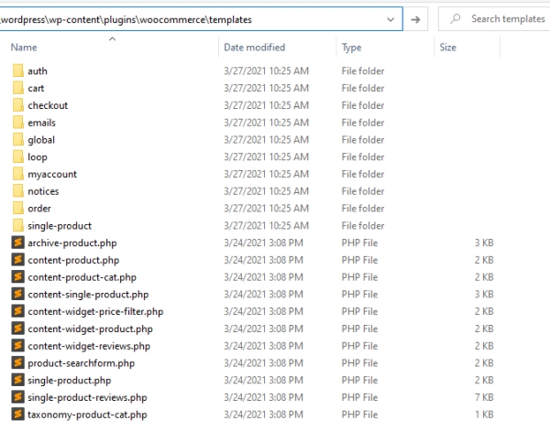Sort files by Date modified column
This screenshot has height=431, width=550.
coord(254,48)
